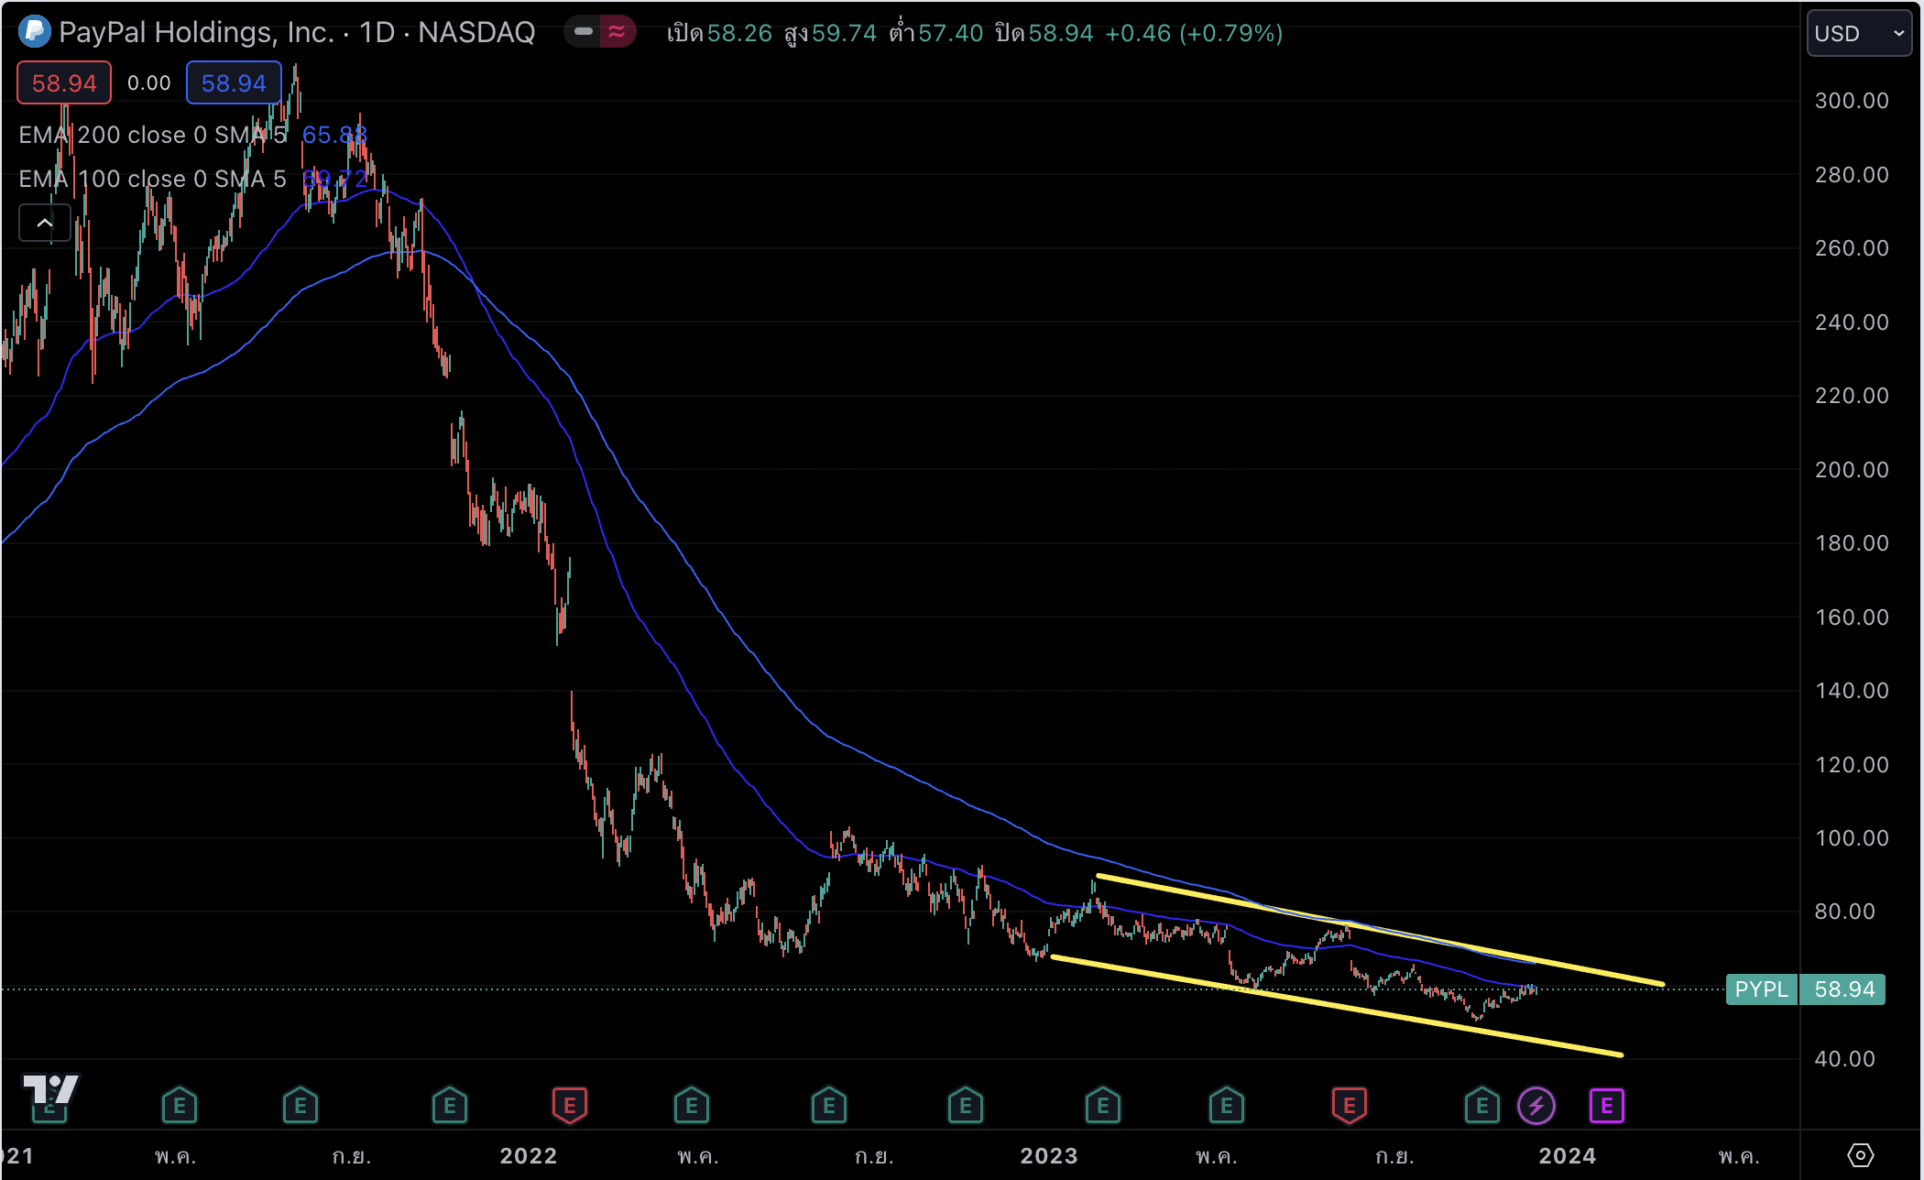The width and height of the screenshot is (1924, 1180).
Task: Click the 2024 label on time axis
Action: click(x=1568, y=1156)
